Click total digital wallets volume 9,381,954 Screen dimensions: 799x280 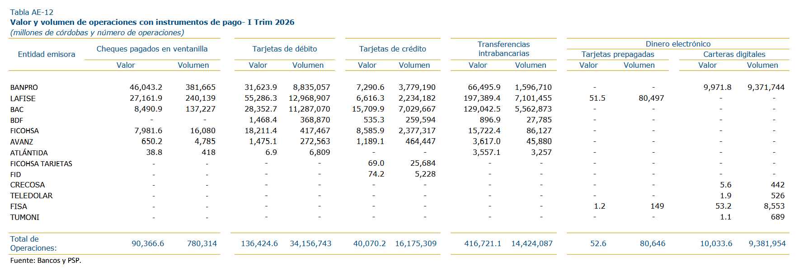767,243
